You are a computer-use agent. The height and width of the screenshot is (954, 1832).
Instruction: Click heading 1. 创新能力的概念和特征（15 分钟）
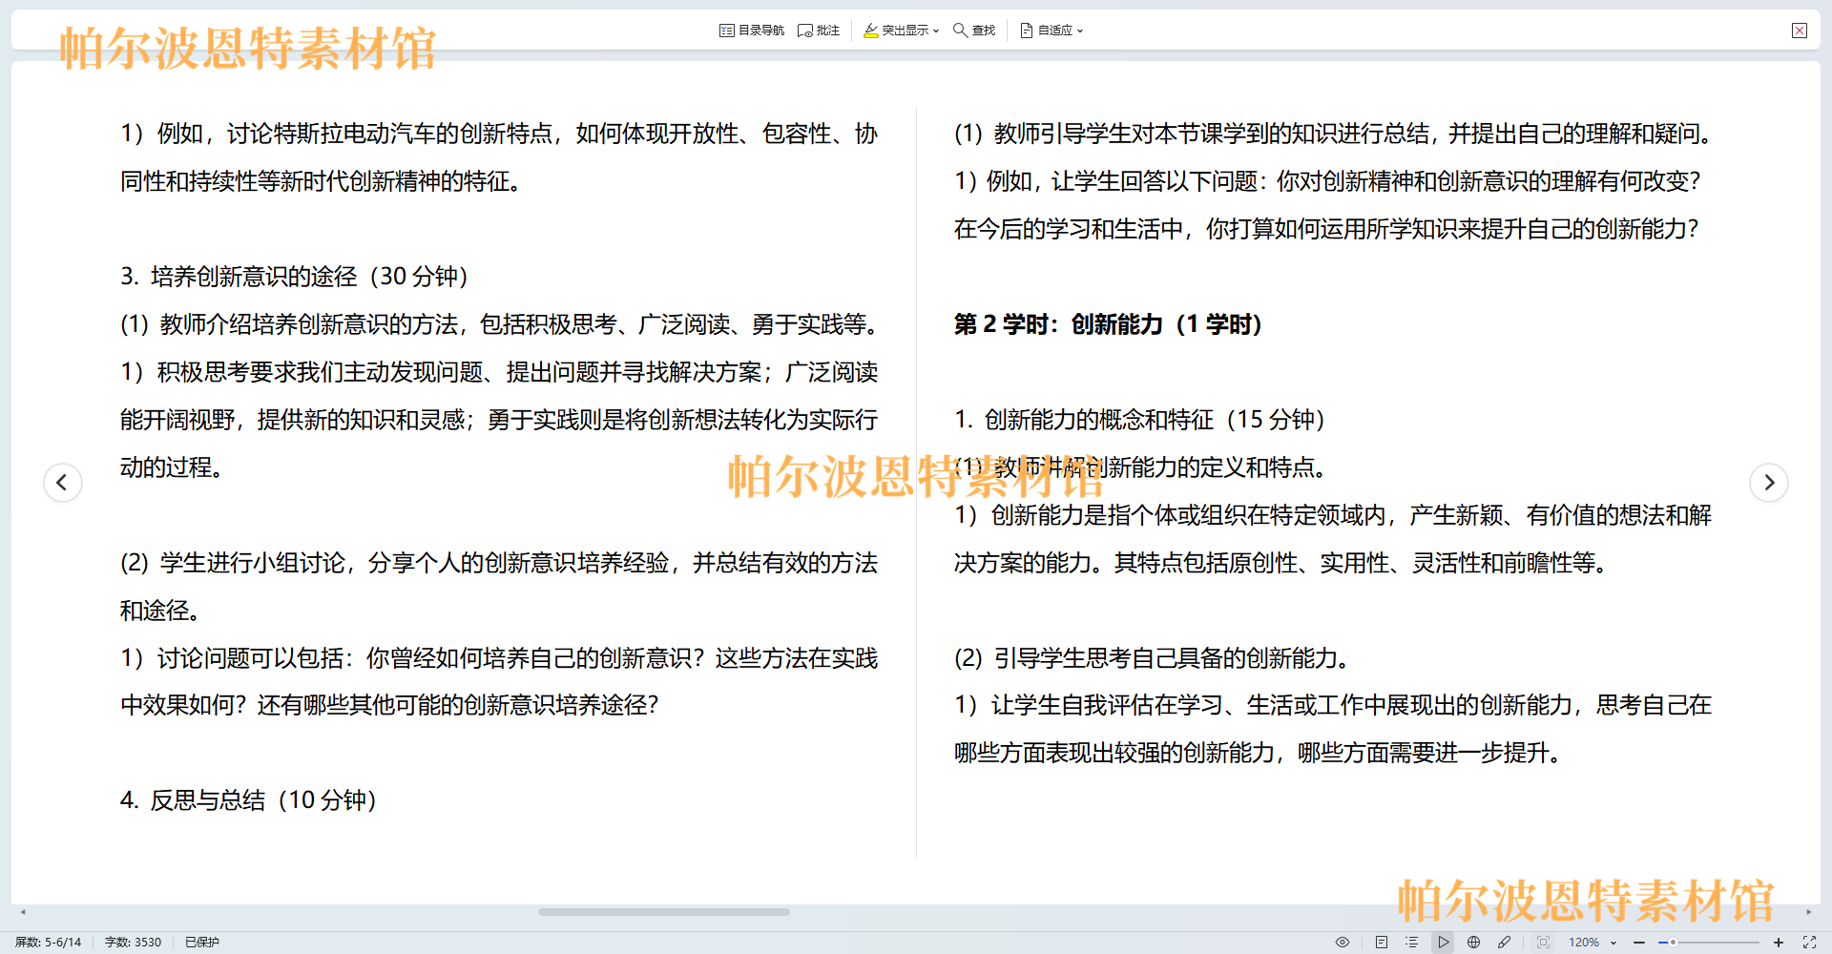(x=1139, y=420)
